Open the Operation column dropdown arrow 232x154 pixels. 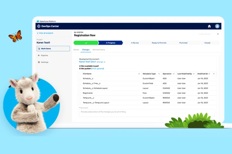(x=174, y=74)
